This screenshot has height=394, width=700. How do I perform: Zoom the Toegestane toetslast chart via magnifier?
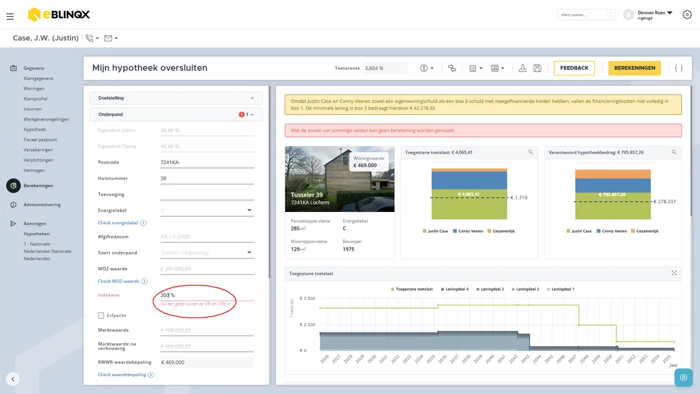531,152
